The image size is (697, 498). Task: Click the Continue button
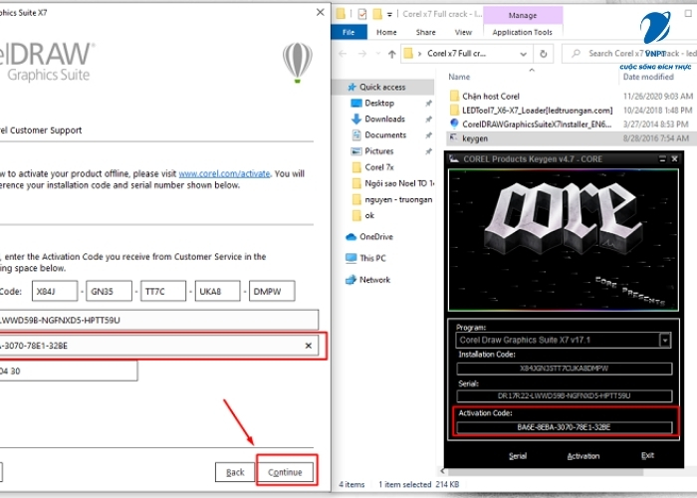(x=286, y=471)
